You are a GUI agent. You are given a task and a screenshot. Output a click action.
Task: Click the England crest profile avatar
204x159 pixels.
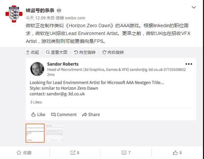click(14, 14)
